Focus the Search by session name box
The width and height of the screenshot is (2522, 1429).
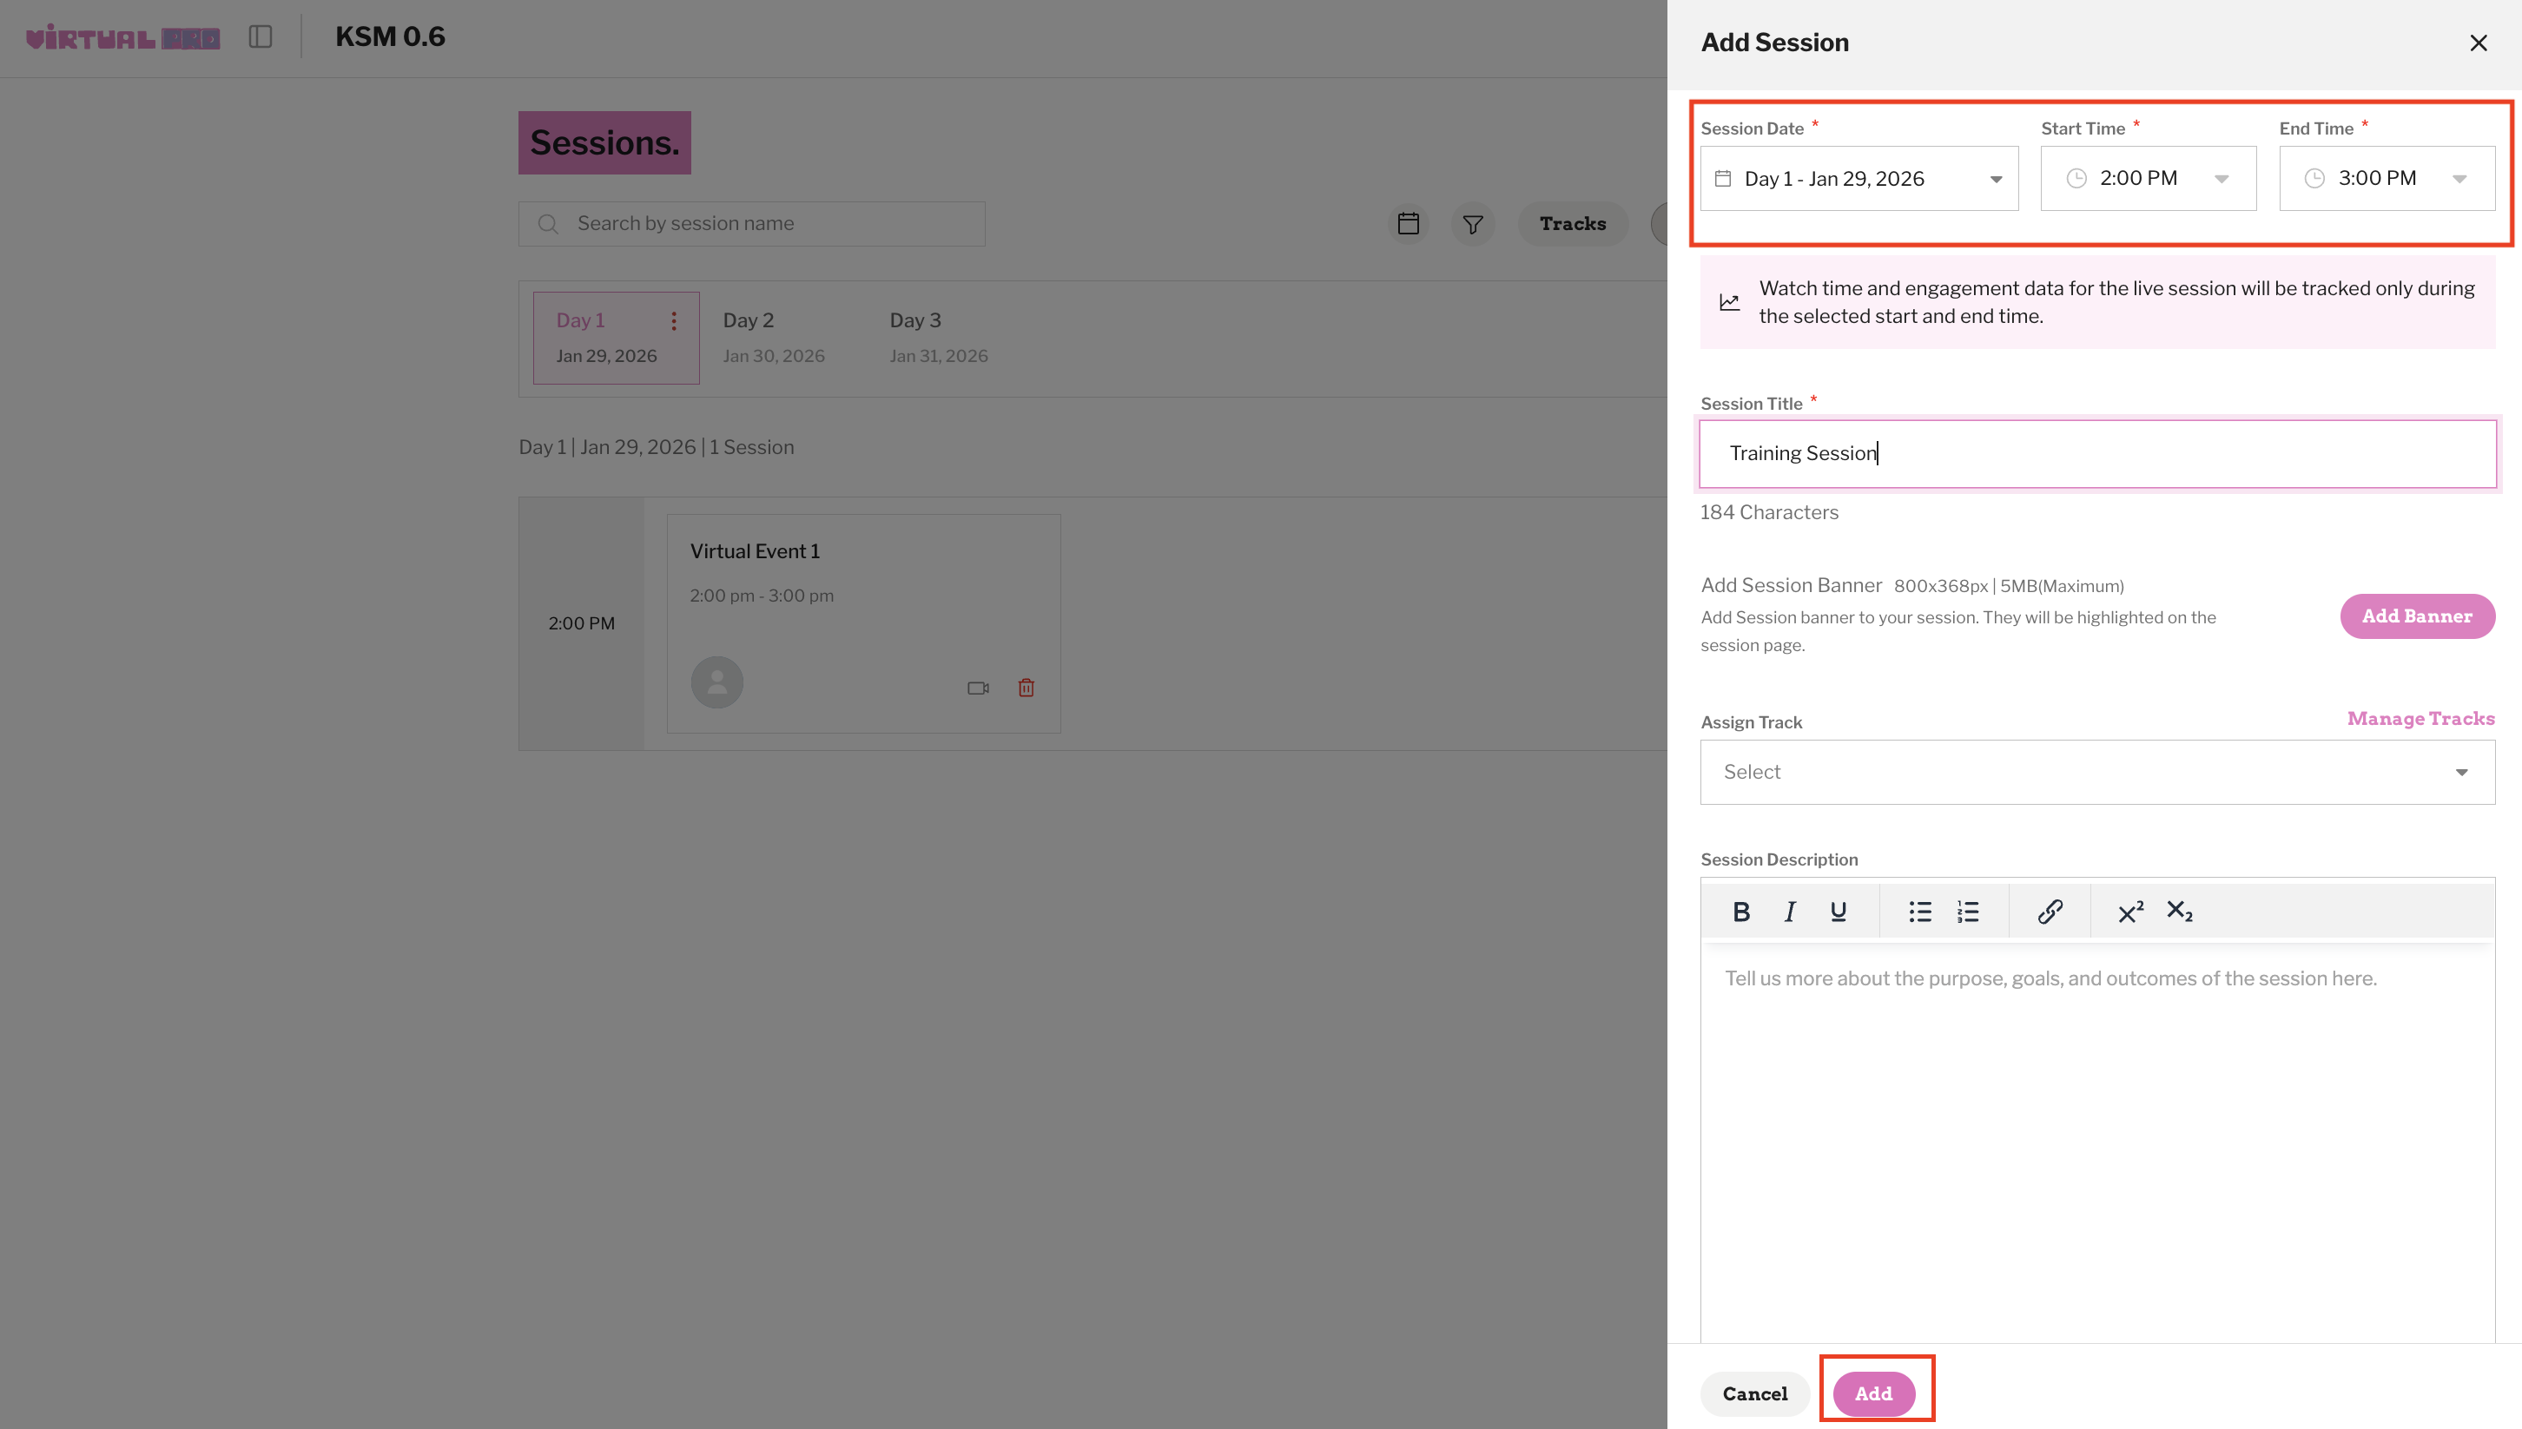tap(751, 224)
